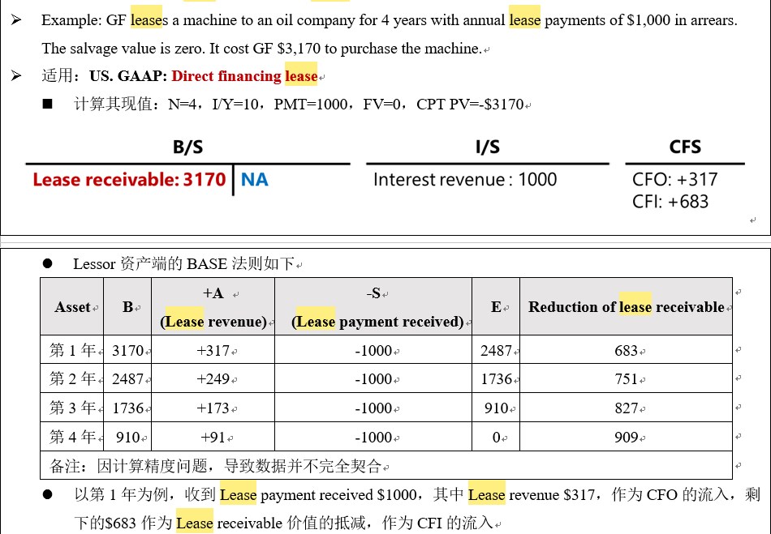Click the 第 3 年 row label
Screen dimensions: 771x534
(72, 408)
